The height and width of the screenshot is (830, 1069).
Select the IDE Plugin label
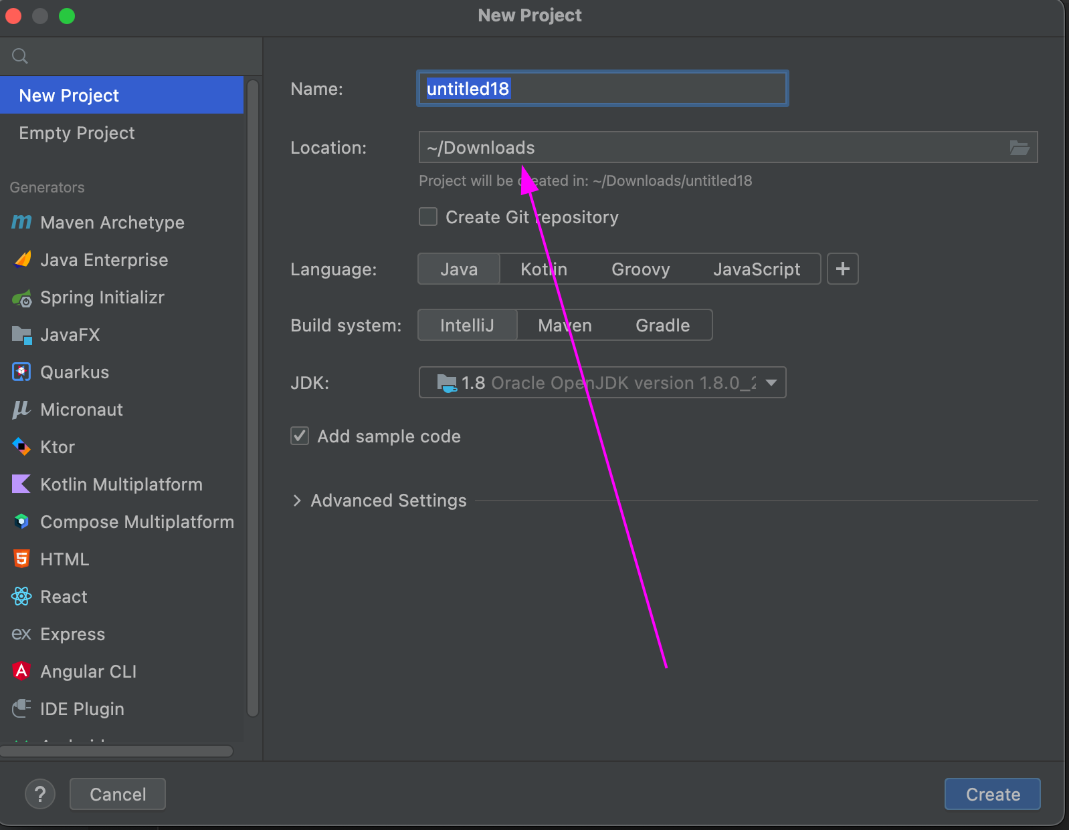point(82,708)
